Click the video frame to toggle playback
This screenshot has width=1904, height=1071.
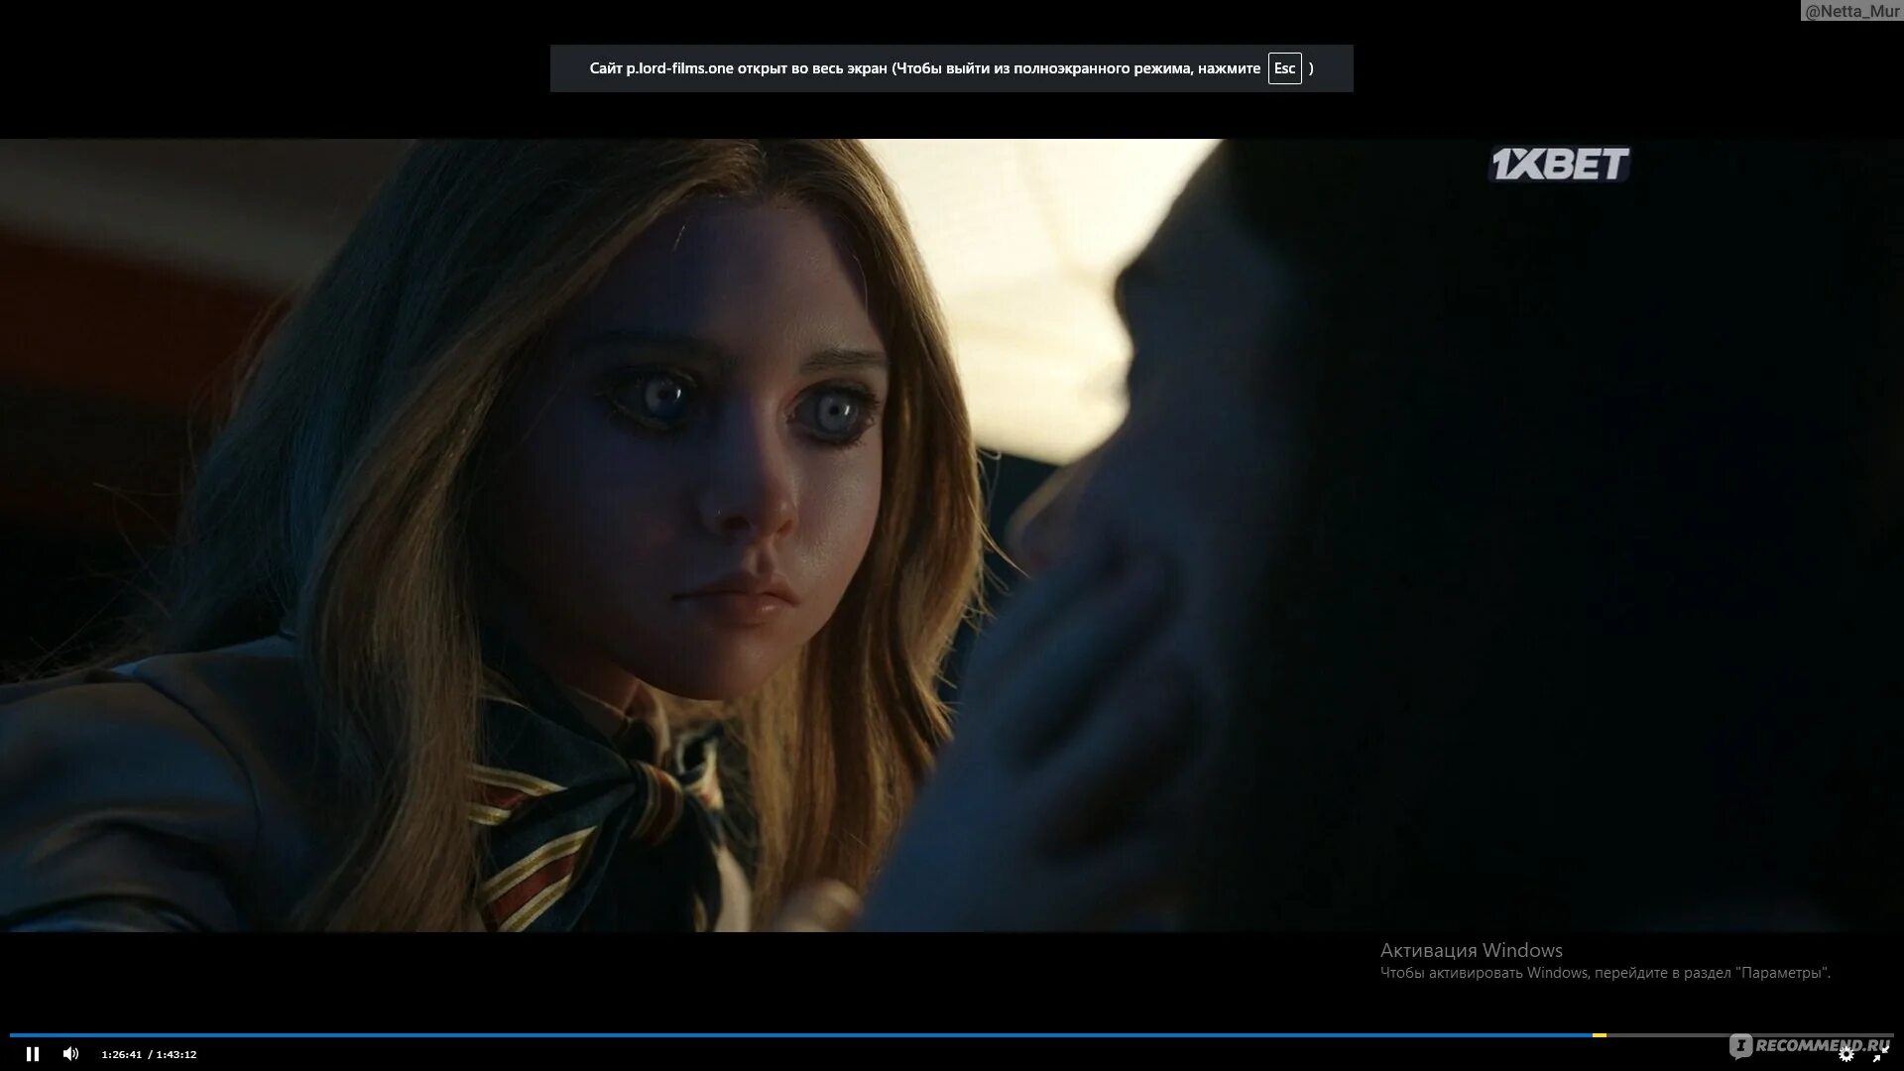[x=952, y=535]
